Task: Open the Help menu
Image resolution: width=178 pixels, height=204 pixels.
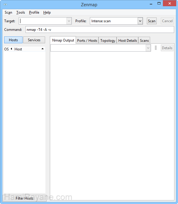Action: click(x=47, y=12)
